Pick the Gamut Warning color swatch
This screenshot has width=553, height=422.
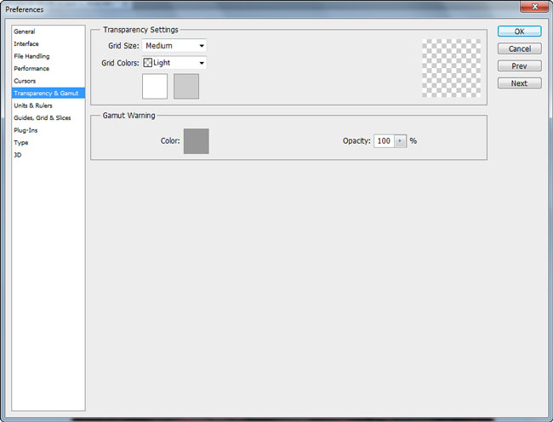click(196, 141)
